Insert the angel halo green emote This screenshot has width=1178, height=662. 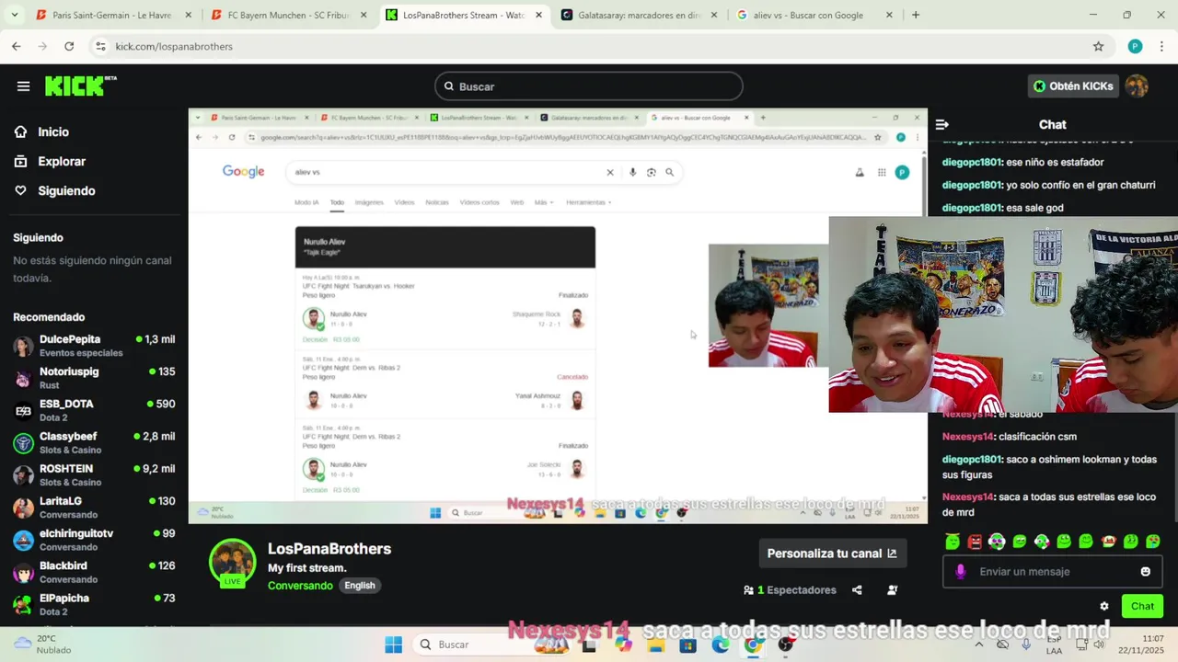pos(953,542)
